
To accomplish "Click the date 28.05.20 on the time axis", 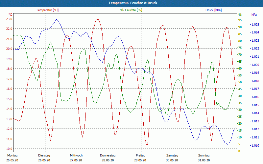I will 108,160.
